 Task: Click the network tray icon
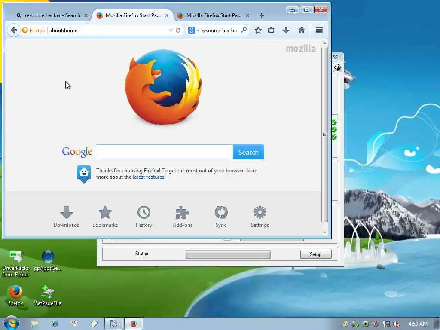pyautogui.click(x=386, y=324)
